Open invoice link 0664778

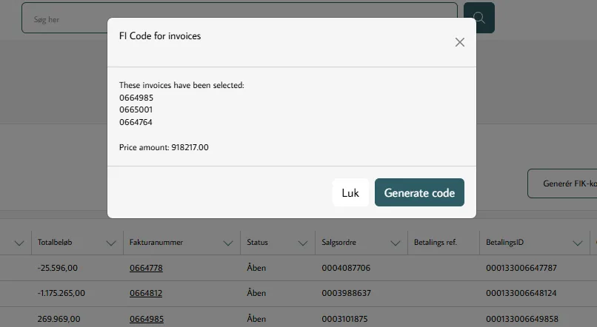[146, 268]
